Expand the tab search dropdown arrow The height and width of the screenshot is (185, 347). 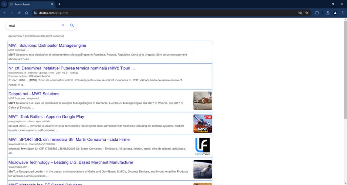[3, 4]
